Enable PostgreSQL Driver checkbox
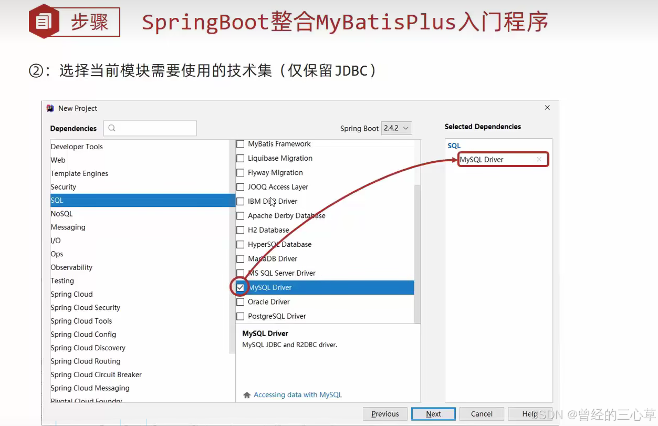 tap(241, 316)
